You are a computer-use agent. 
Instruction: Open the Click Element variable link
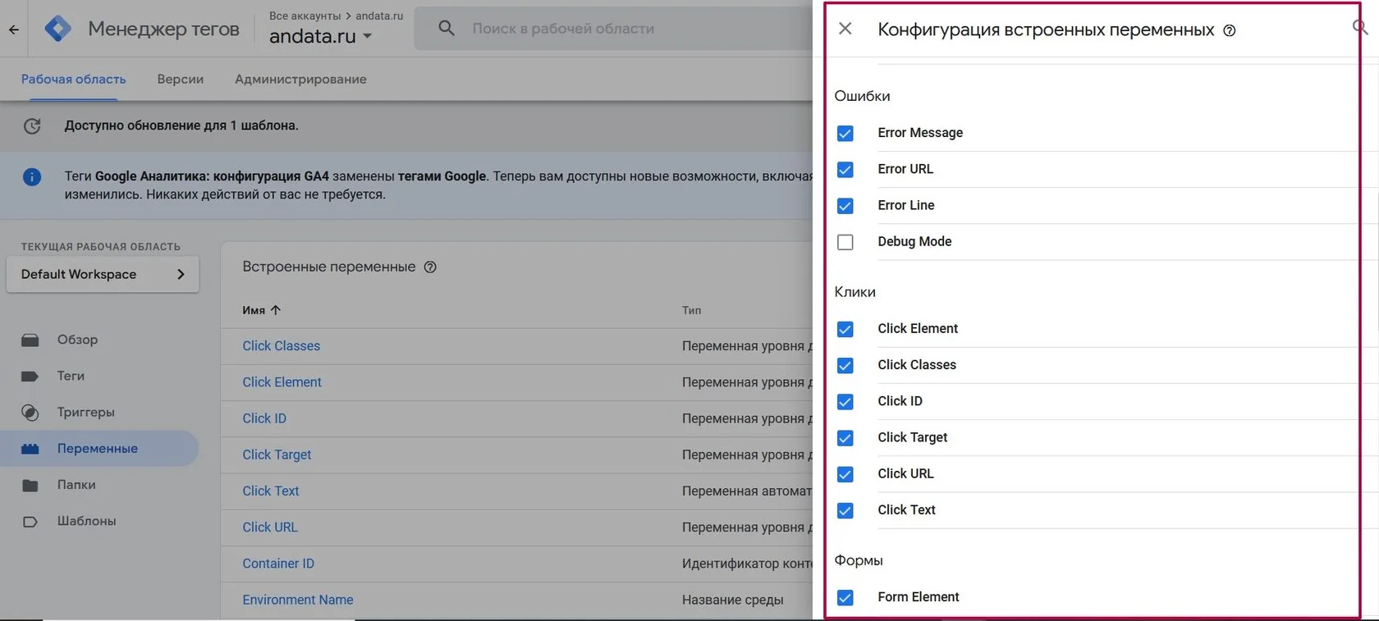point(282,382)
